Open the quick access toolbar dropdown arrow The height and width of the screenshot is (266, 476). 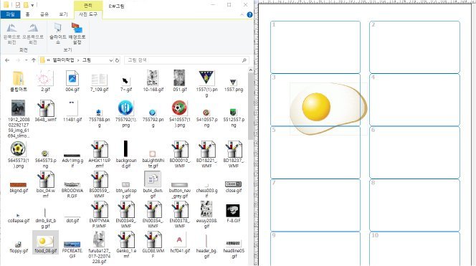click(x=32, y=5)
